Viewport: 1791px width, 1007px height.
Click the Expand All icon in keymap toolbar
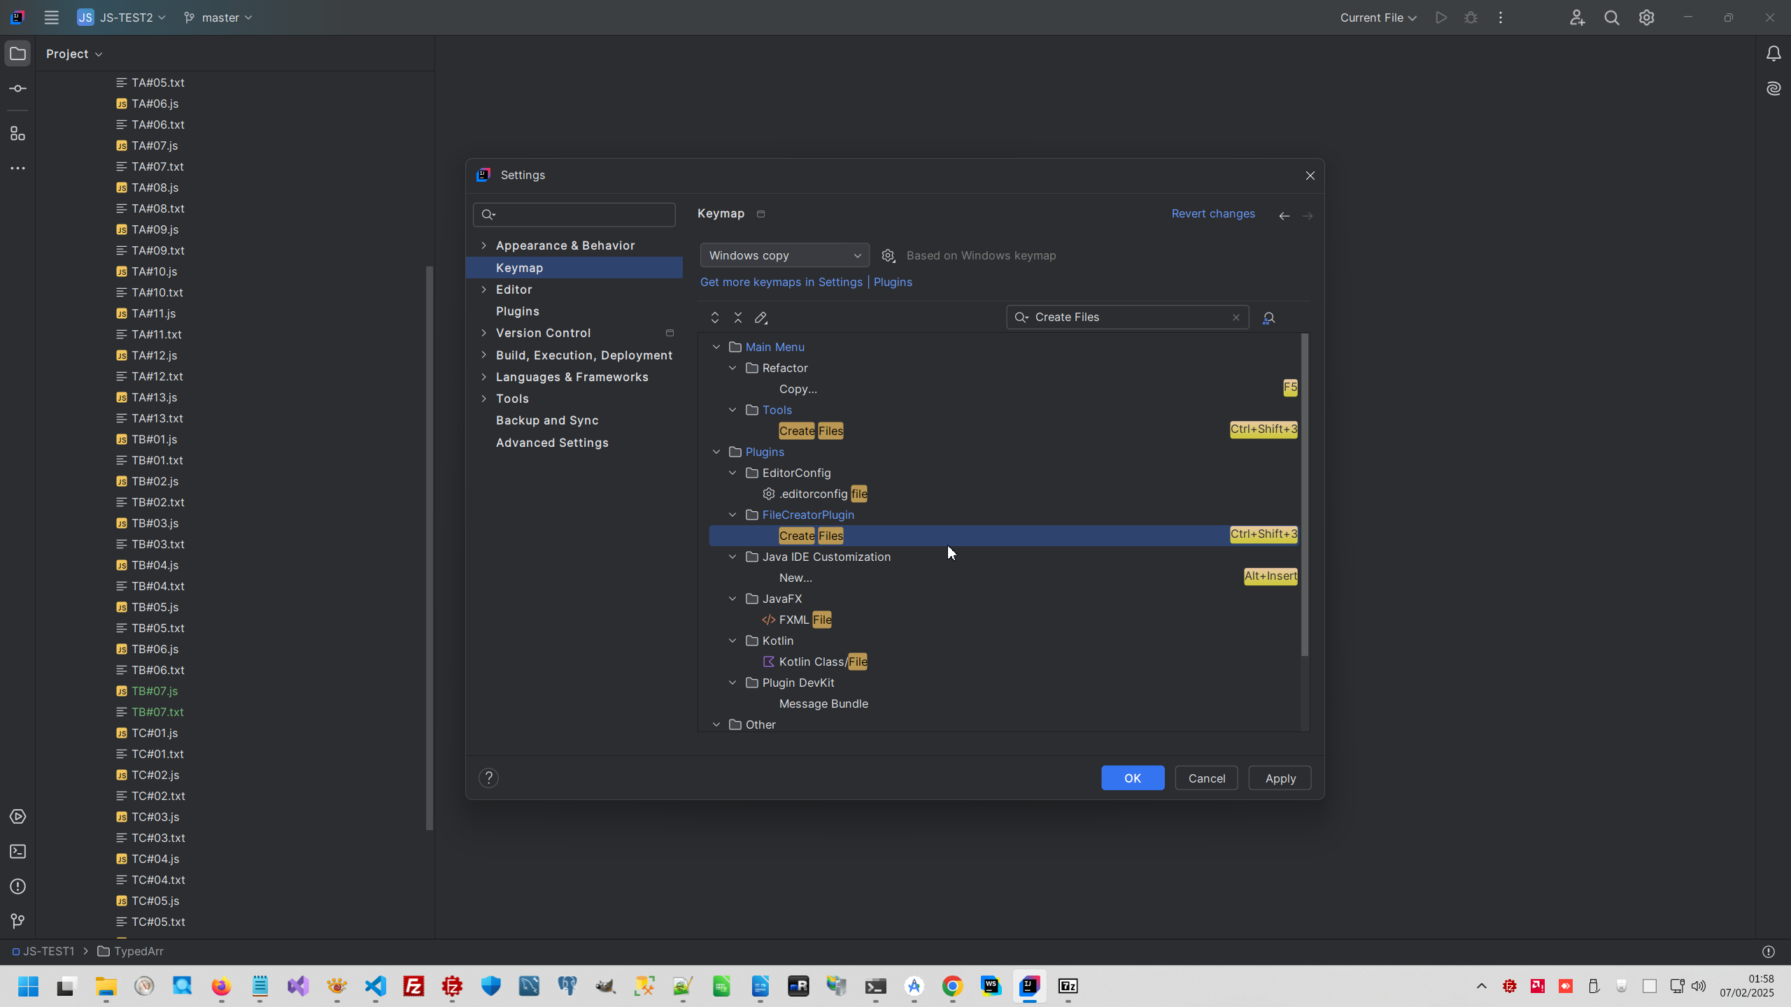tap(714, 317)
